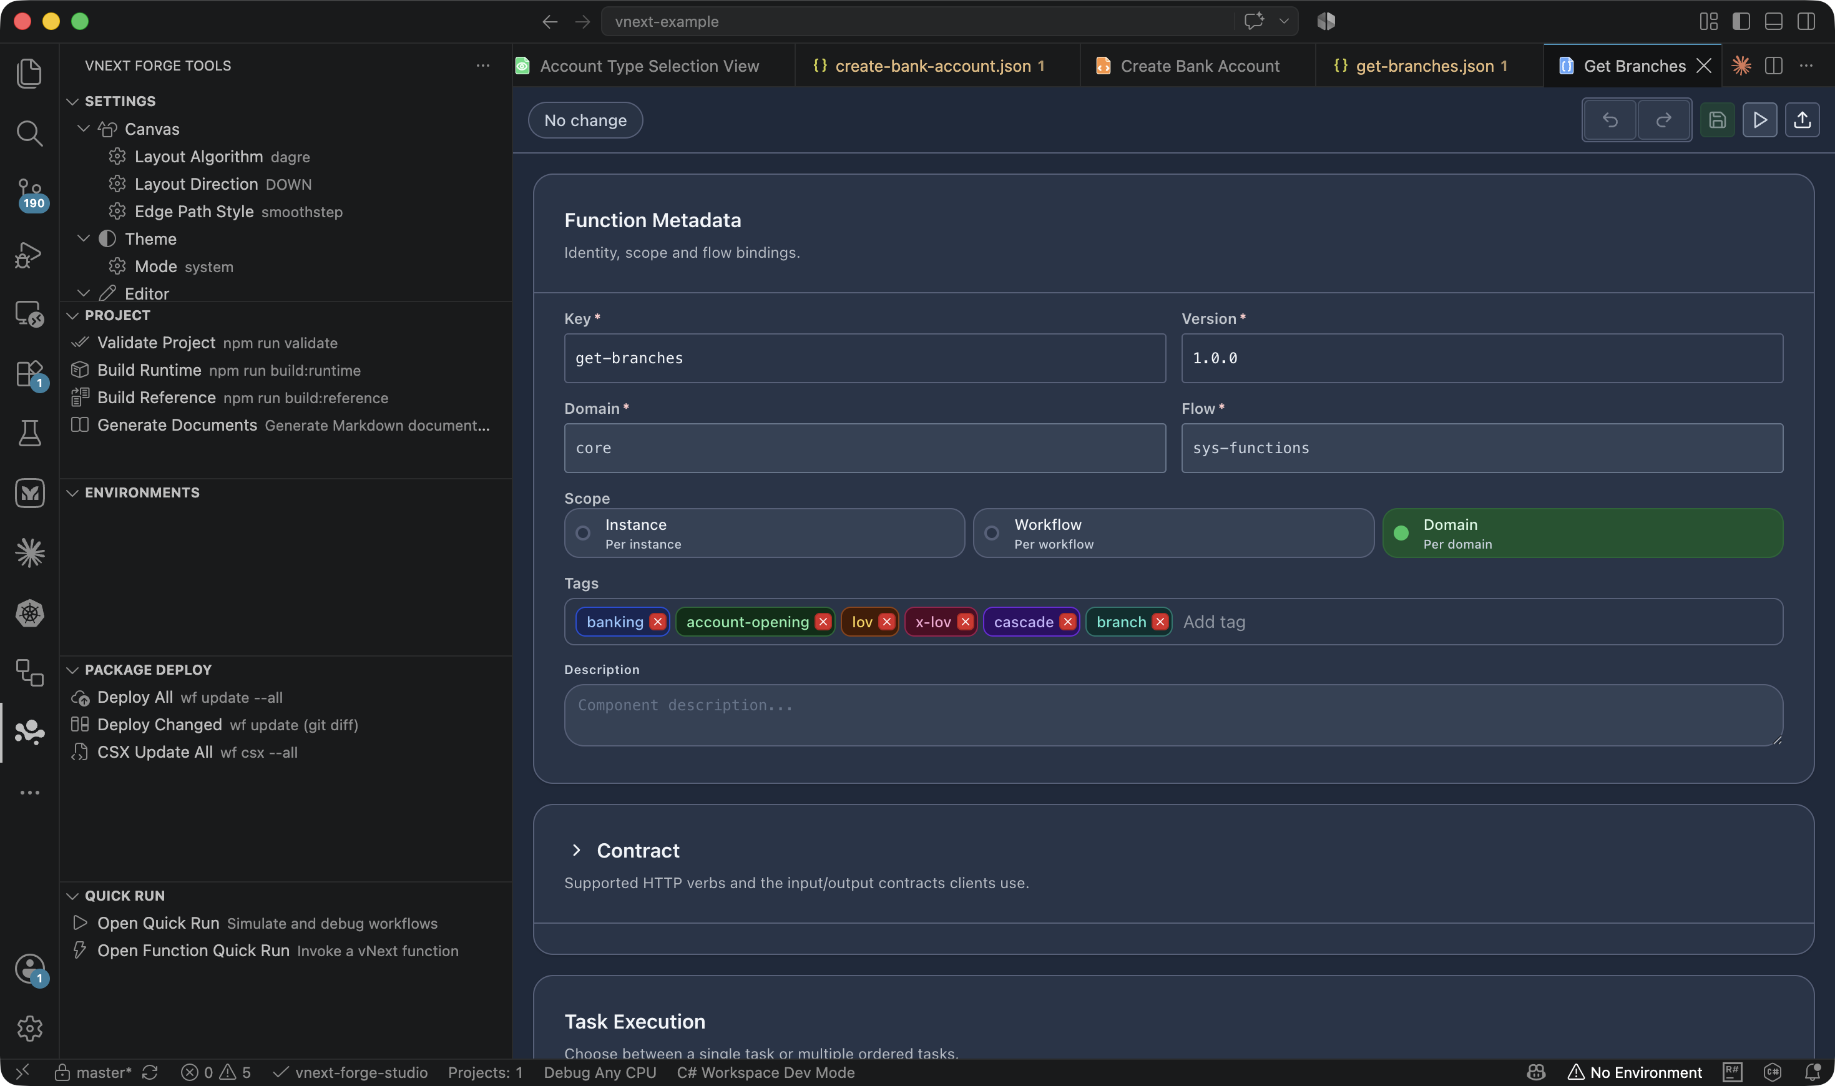Remove the x-lov tag

click(965, 622)
